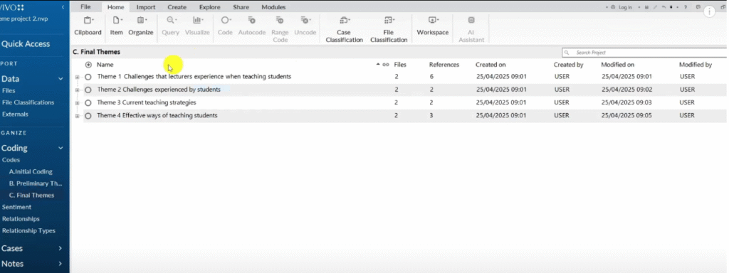Click the help question mark icon
Screen dimensions: 729x273
coord(686,7)
